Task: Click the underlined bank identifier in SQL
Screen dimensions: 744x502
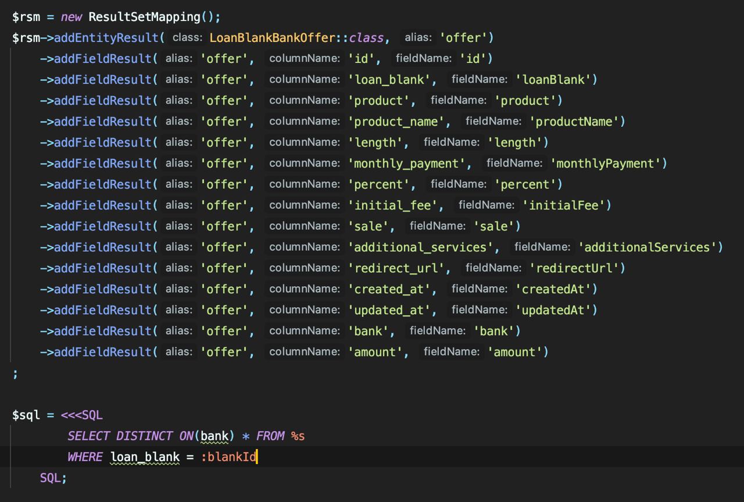Action: 214,436
